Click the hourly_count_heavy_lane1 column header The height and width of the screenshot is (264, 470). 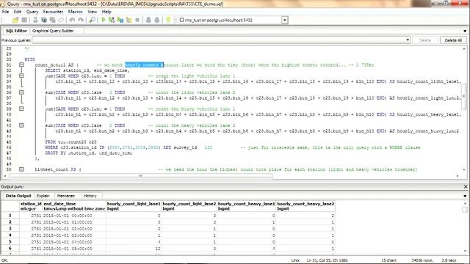(x=246, y=206)
